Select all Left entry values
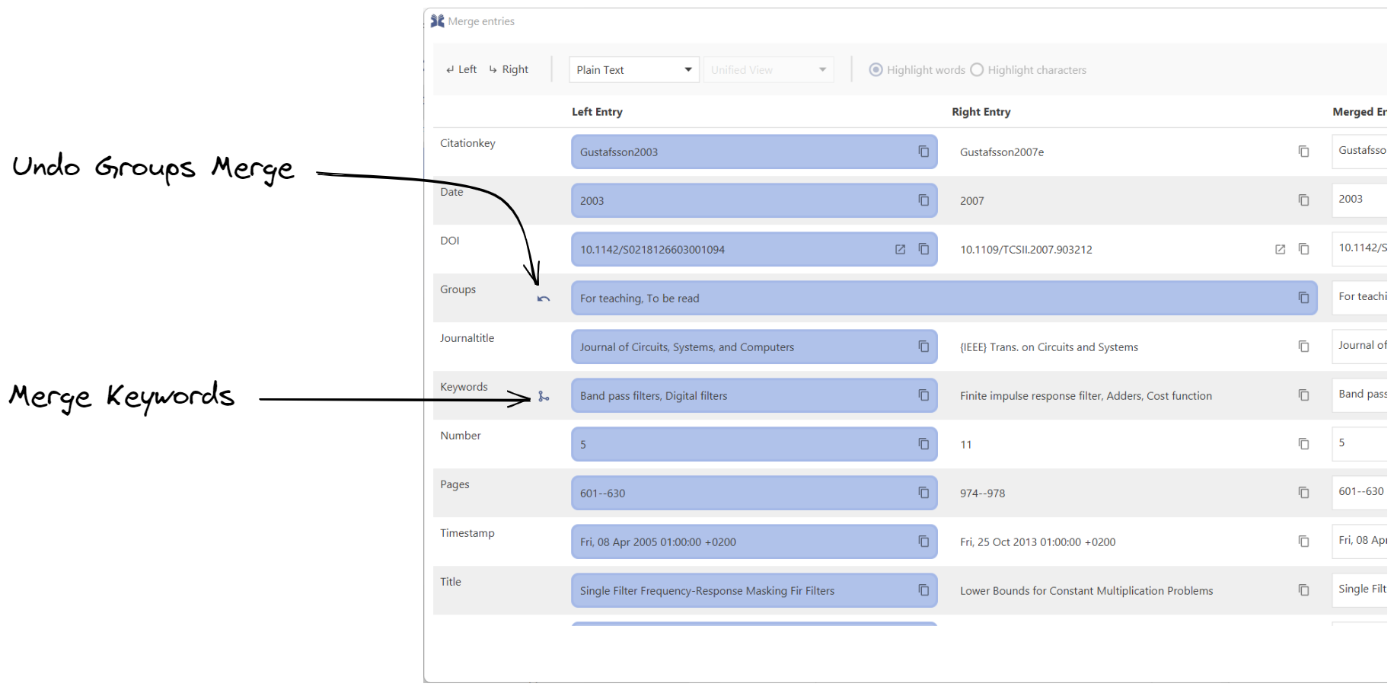The height and width of the screenshot is (690, 1394). pos(461,69)
